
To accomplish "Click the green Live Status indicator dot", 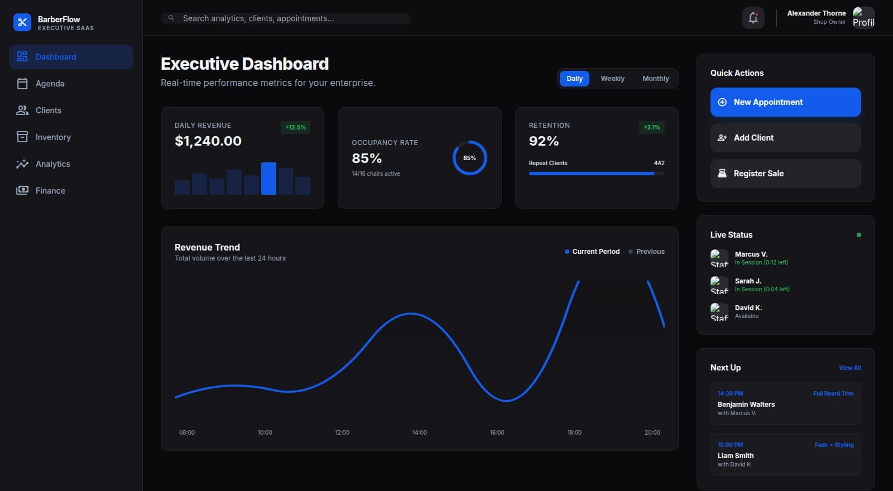I will [x=858, y=235].
